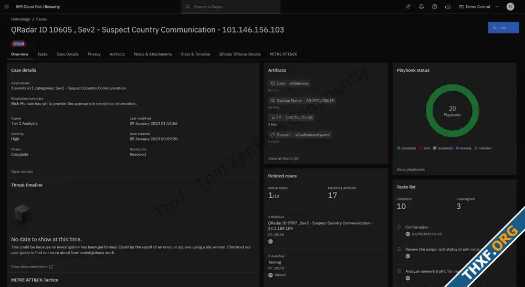Toggle the Running legend entry
Screen dimensions: 525x287
(x=464, y=148)
